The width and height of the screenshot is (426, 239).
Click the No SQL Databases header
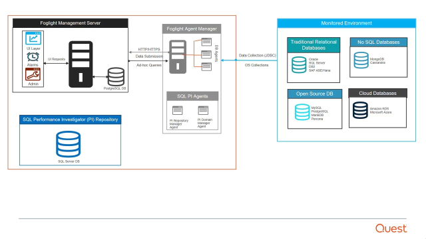coord(379,42)
